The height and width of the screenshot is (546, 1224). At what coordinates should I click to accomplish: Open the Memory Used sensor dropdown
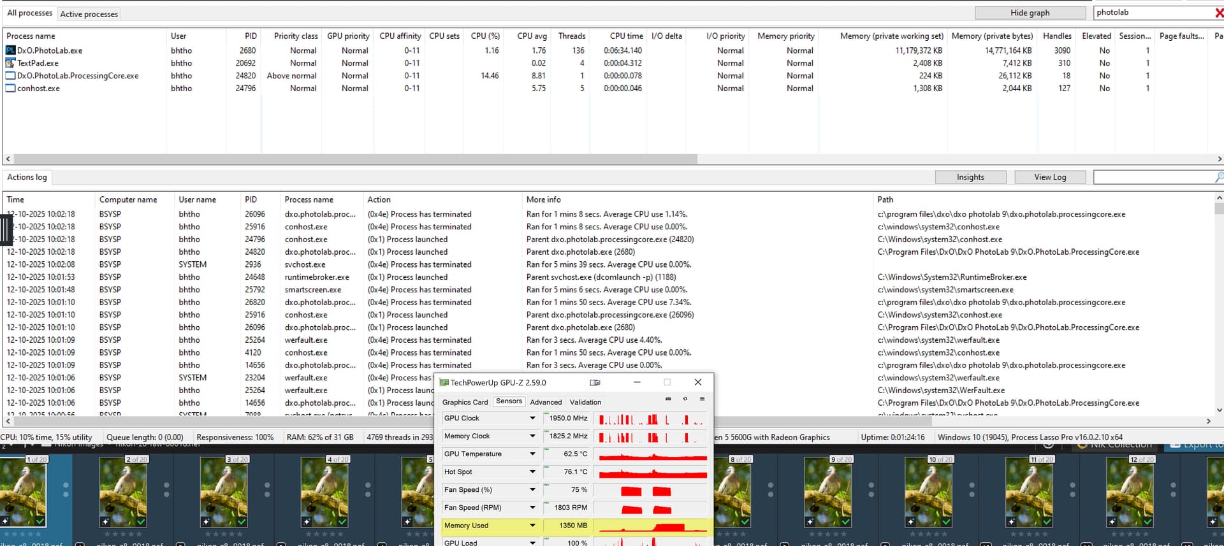532,526
